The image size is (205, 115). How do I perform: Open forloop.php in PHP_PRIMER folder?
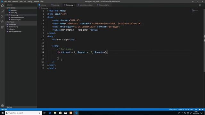pyautogui.click(x=12, y=25)
